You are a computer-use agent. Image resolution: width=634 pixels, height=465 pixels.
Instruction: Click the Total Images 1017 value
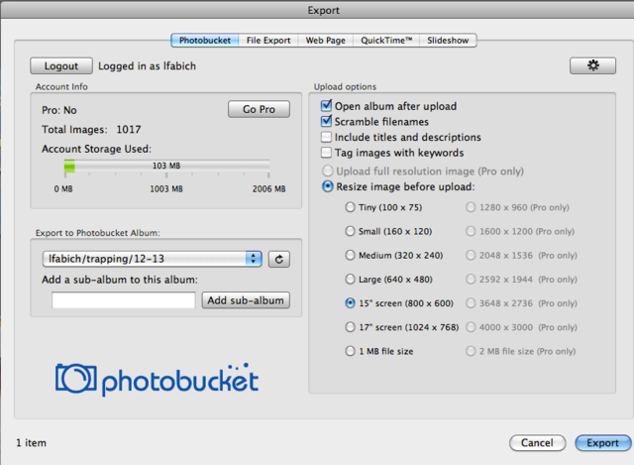pos(129,130)
